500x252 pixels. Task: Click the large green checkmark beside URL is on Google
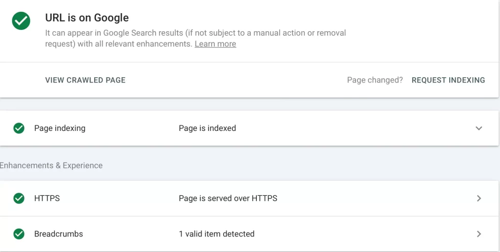(21, 21)
